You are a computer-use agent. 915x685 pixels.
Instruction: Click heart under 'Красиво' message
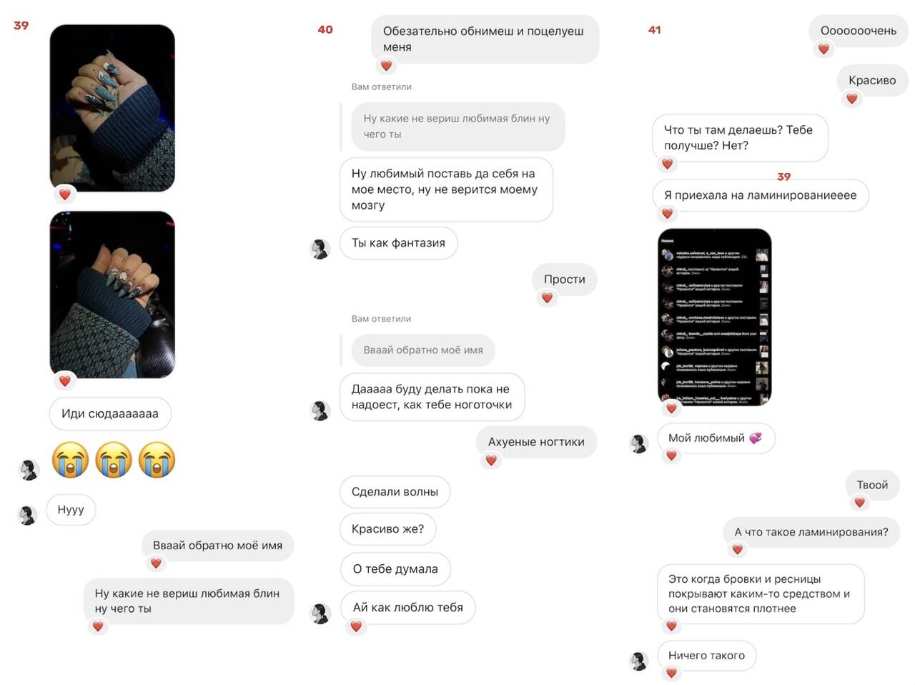coord(851,99)
